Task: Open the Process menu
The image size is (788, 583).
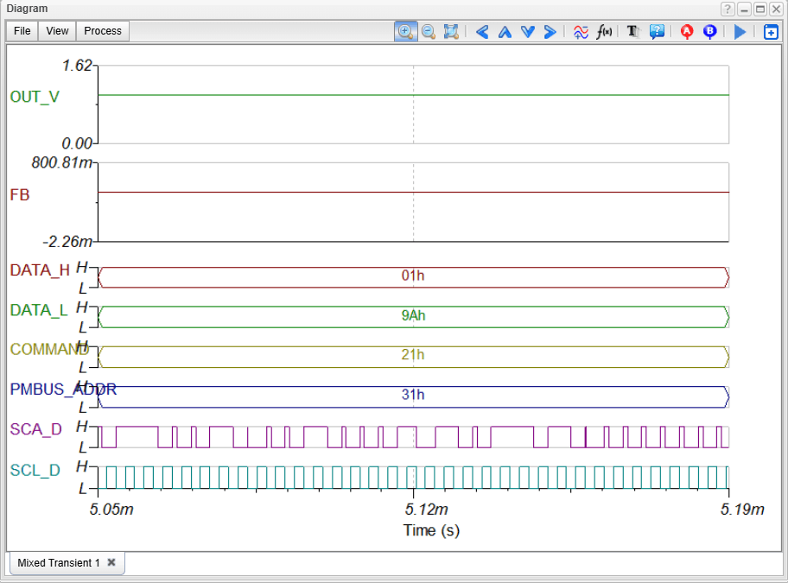Action: pos(103,31)
